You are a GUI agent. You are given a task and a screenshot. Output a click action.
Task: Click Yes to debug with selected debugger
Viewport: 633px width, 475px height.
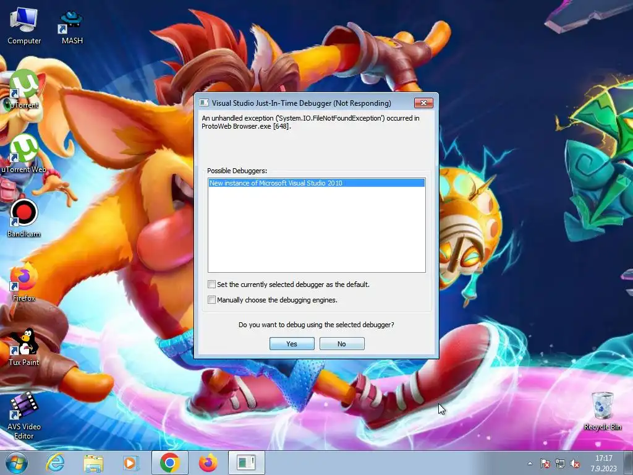point(292,344)
